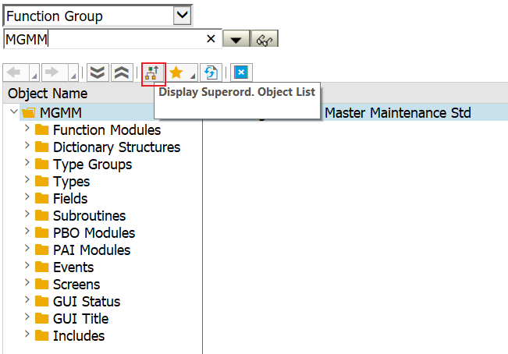The width and height of the screenshot is (508, 354).
Task: Close the object list with blue X icon
Action: [x=241, y=73]
